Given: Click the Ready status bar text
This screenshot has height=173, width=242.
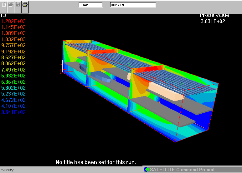Looking at the screenshot, I should click(7, 170).
